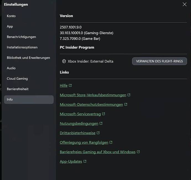The image size is (191, 180).
Task: Click external-link icon beside Barrierefreies Gaming
Action: coord(138,152)
